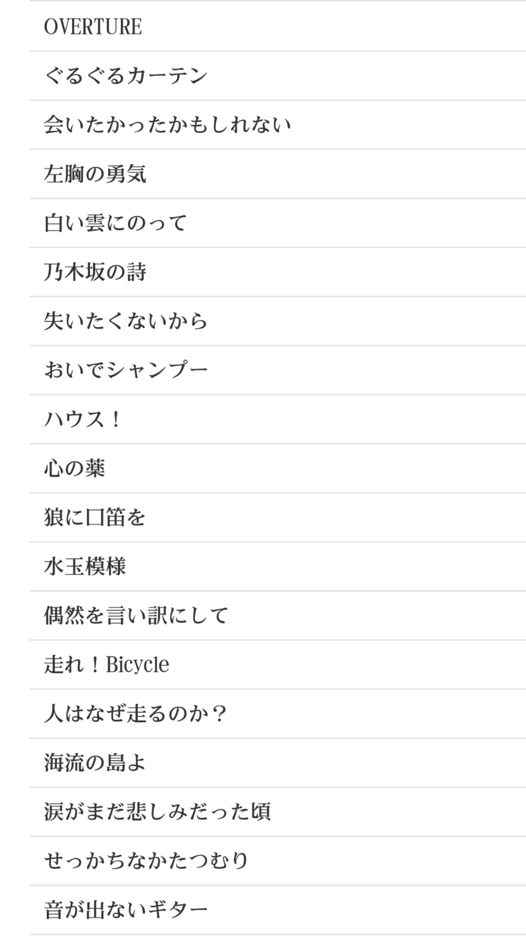Open the song 狼に口笛を

pos(95,517)
